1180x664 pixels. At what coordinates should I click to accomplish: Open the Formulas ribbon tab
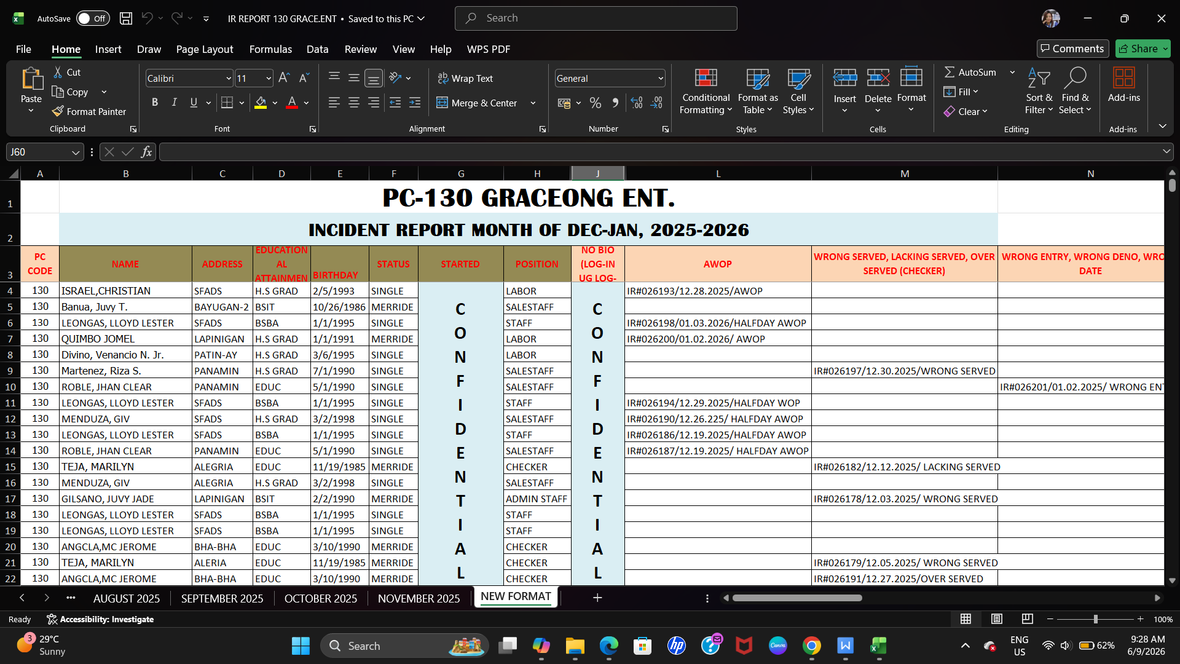(270, 49)
